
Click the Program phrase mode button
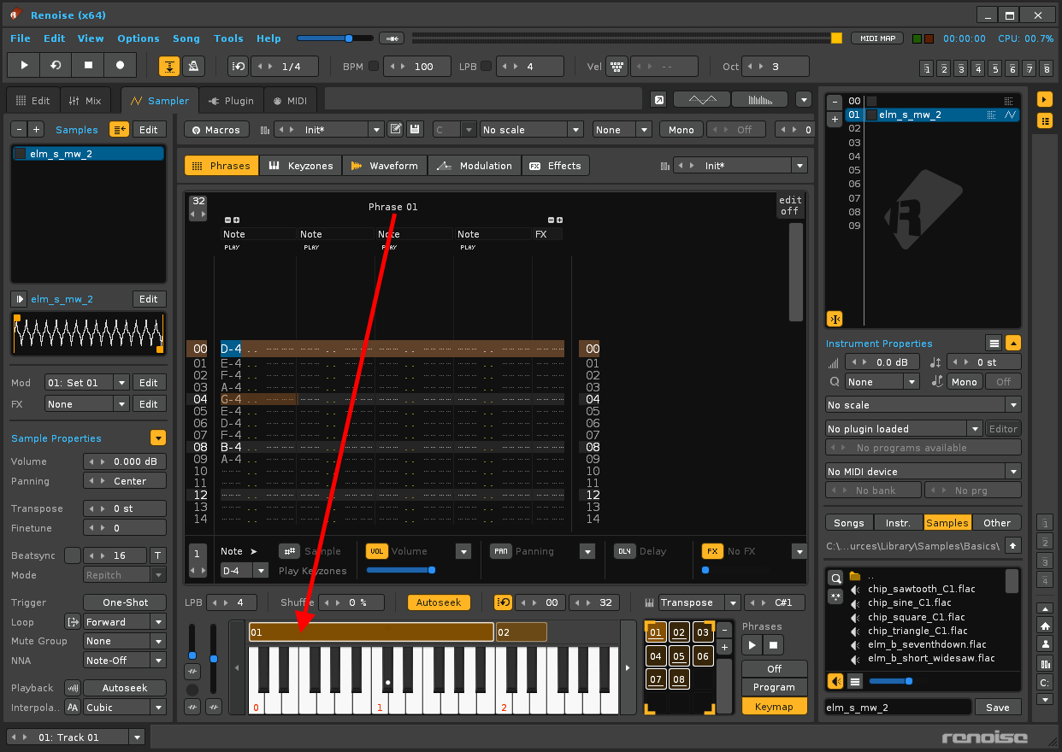click(774, 688)
